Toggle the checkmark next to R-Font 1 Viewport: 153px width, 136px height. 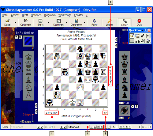click(65, 127)
